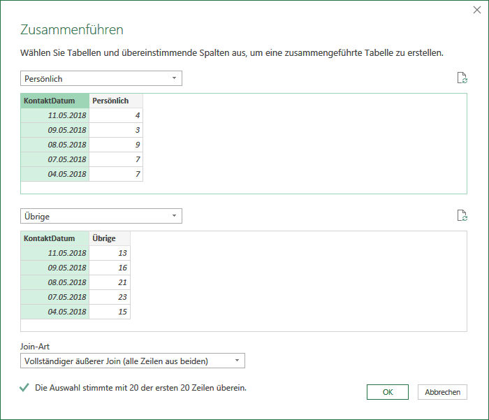Click value 15 in Übrige column
489x420 pixels.
click(x=110, y=312)
